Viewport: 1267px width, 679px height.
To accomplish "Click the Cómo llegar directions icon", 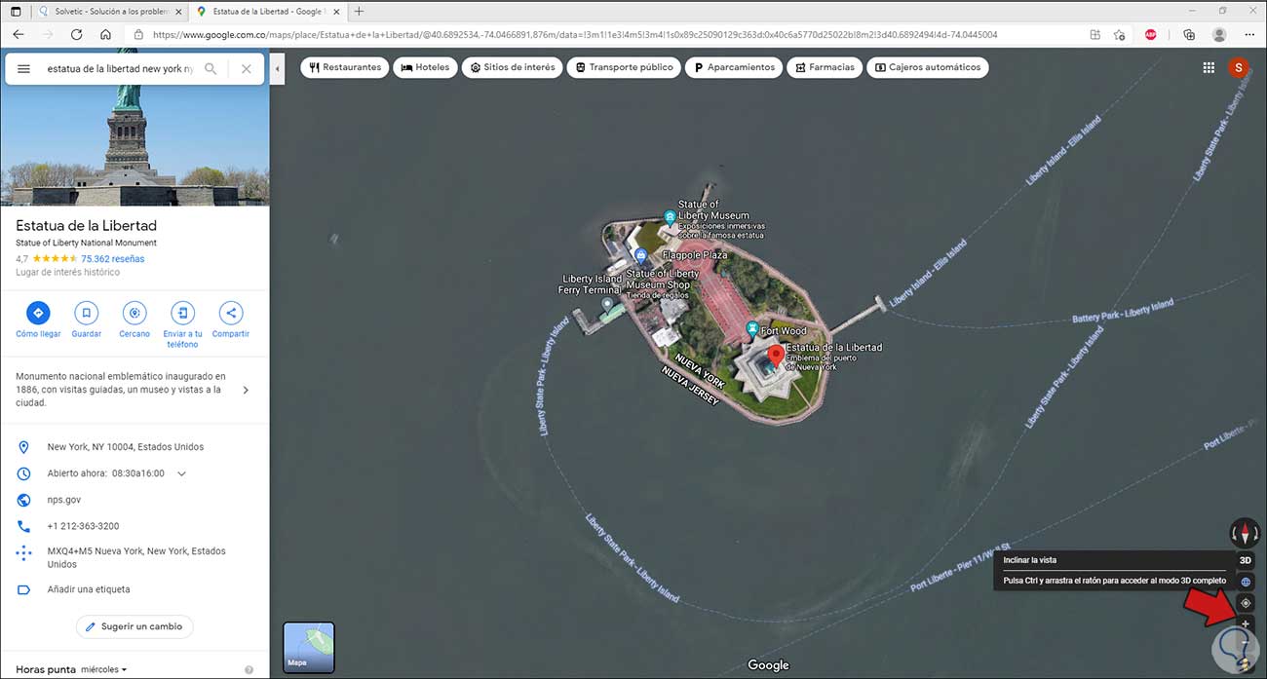I will (x=38, y=313).
